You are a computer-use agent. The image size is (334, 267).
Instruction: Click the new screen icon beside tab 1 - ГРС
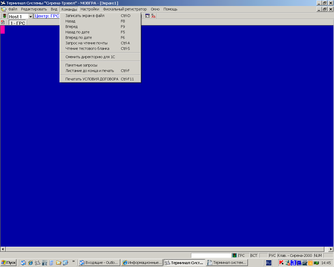click(x=3, y=22)
